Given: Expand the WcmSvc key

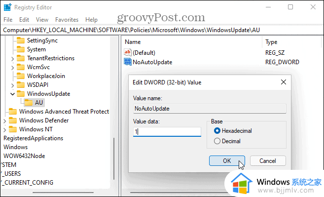Looking at the screenshot, I should pyautogui.click(x=12, y=68).
